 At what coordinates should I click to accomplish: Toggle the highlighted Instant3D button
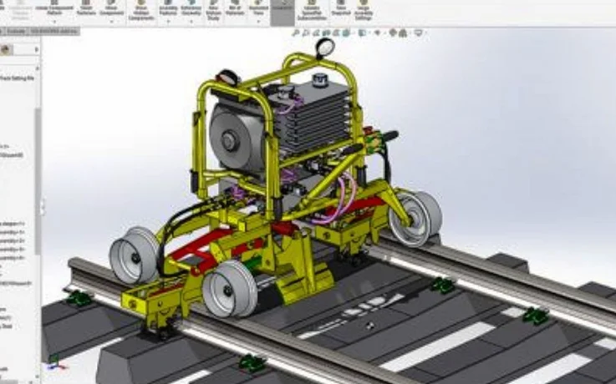(x=282, y=8)
